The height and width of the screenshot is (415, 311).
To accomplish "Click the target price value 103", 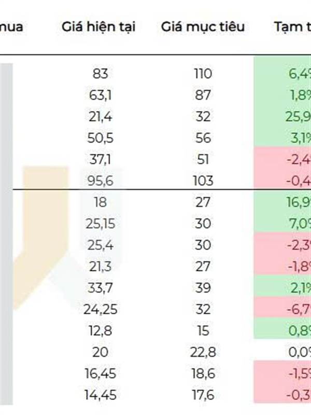I will coord(203,181).
